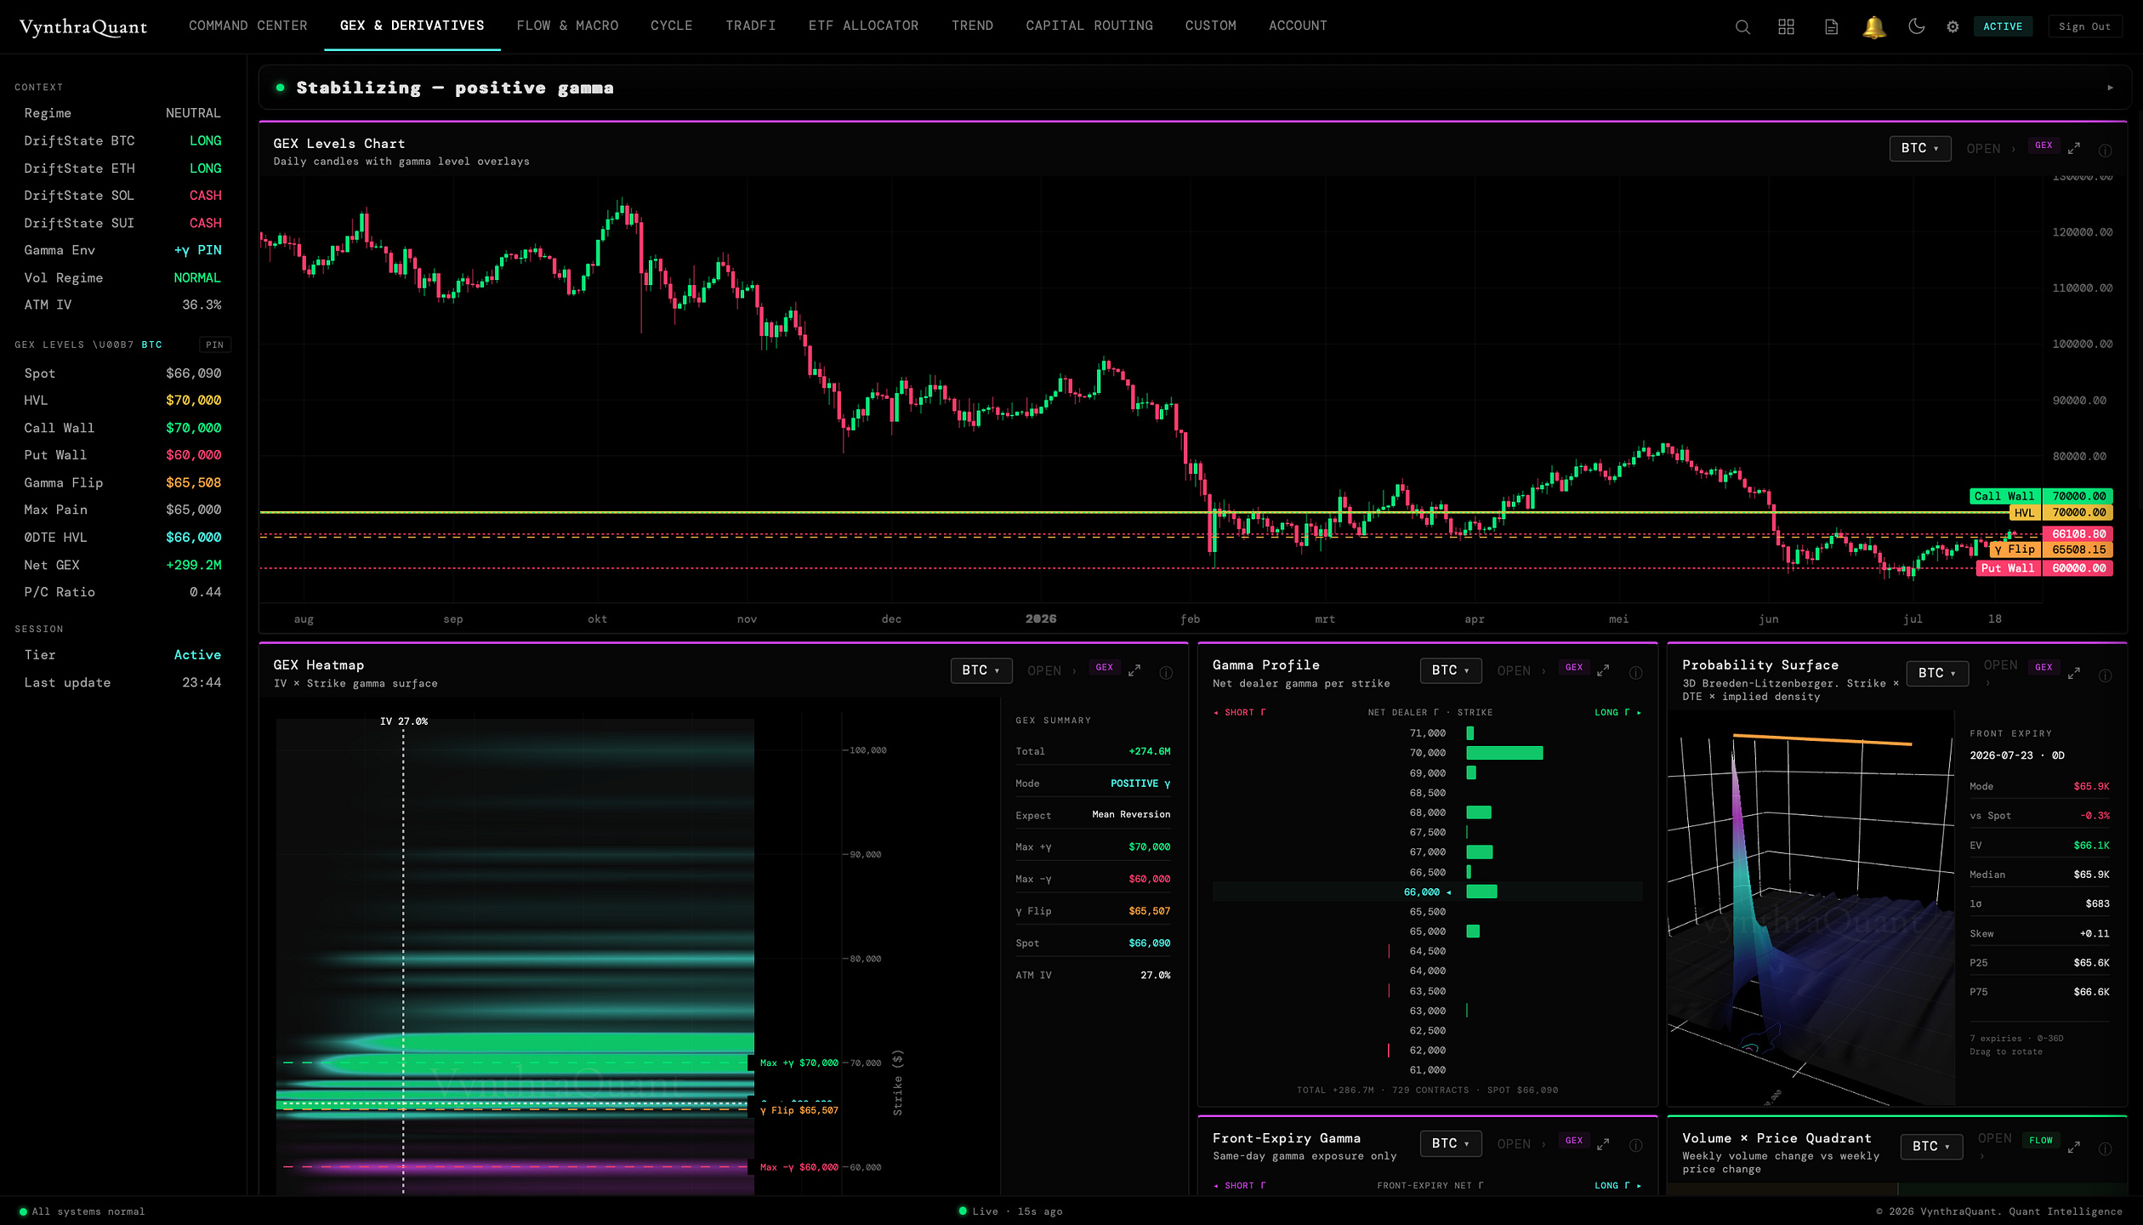2143x1225 pixels.
Task: Click the ACTIVE status badge
Action: pos(2002,26)
